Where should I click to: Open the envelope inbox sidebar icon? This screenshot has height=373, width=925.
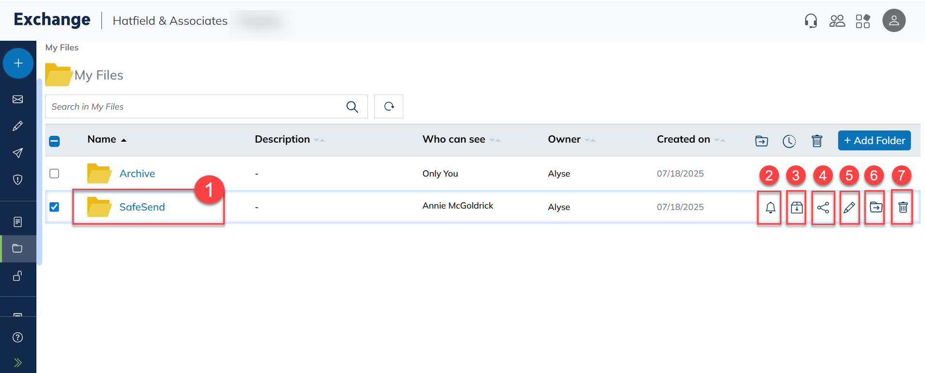point(18,99)
